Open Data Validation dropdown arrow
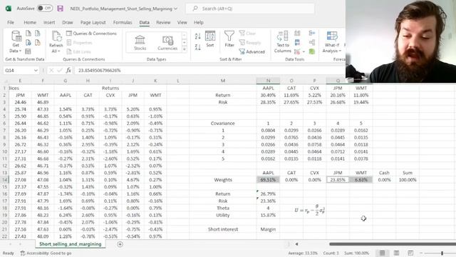 [304, 51]
